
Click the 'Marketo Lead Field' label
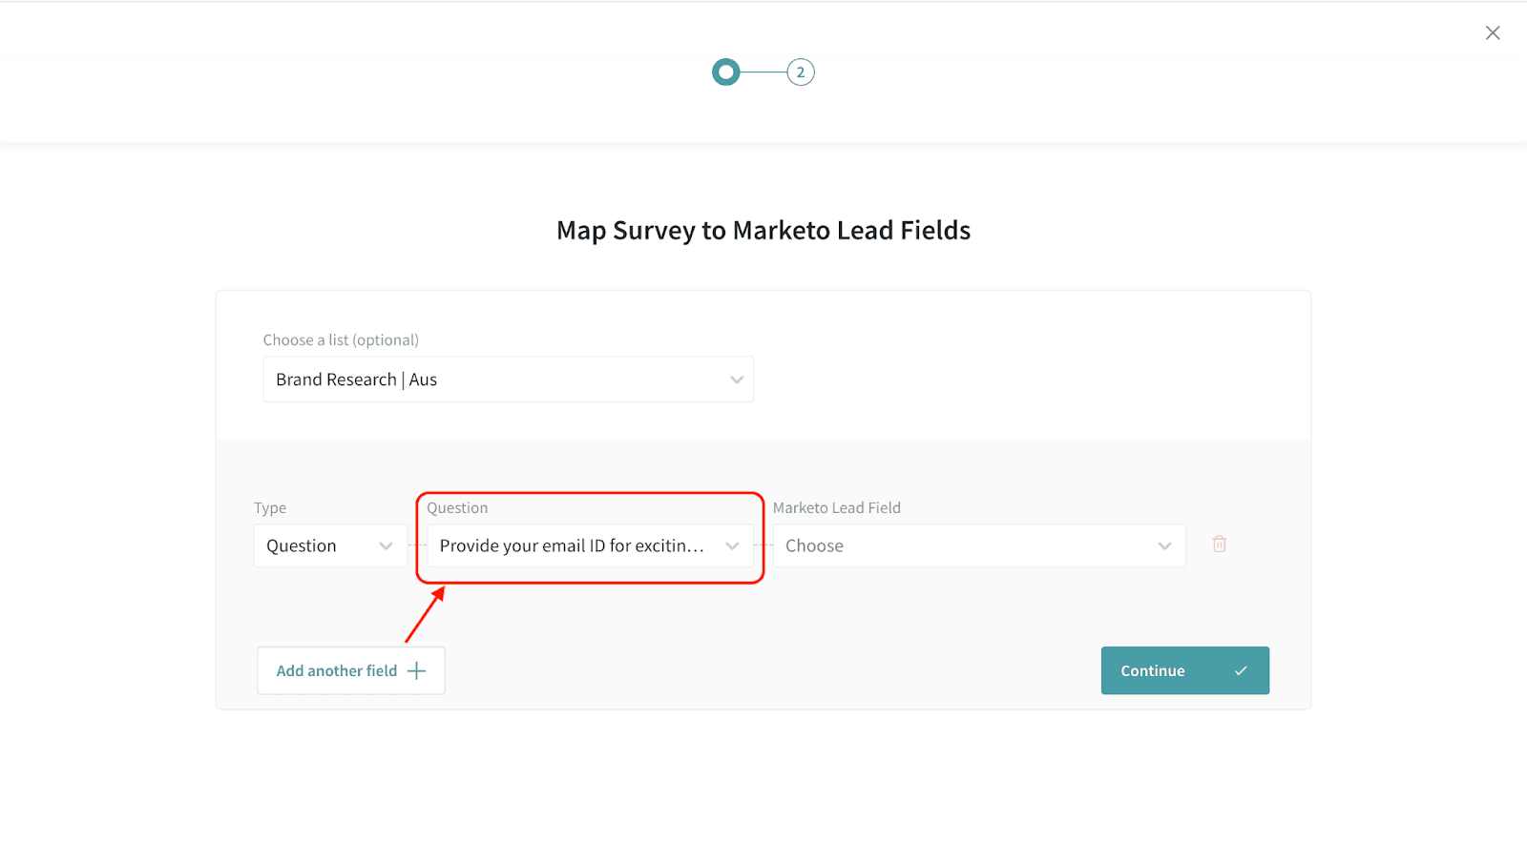[836, 508]
